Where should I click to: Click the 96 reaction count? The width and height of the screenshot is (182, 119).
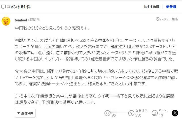pos(114,115)
